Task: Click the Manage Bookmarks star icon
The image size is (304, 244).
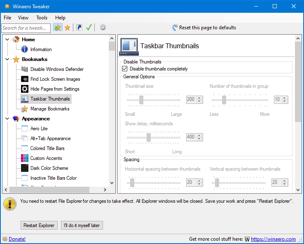Action: 25,109
